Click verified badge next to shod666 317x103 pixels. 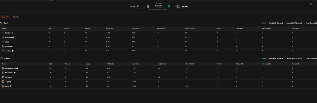coord(13,37)
